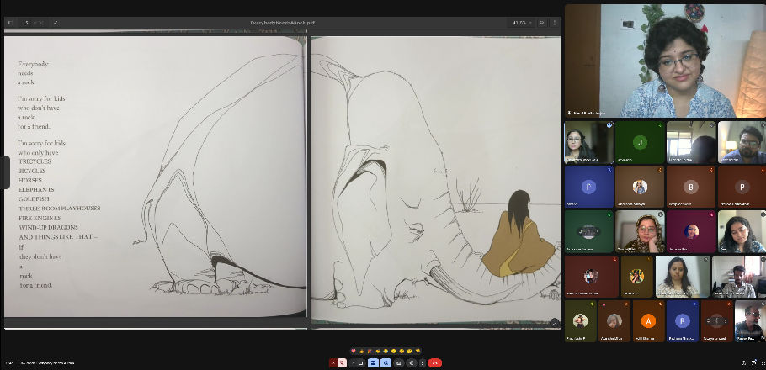Turn on captions in the call bar
Viewport: 766px width, 370px height.
(x=399, y=363)
